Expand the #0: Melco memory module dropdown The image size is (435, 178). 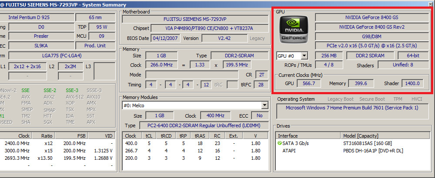click(264, 105)
